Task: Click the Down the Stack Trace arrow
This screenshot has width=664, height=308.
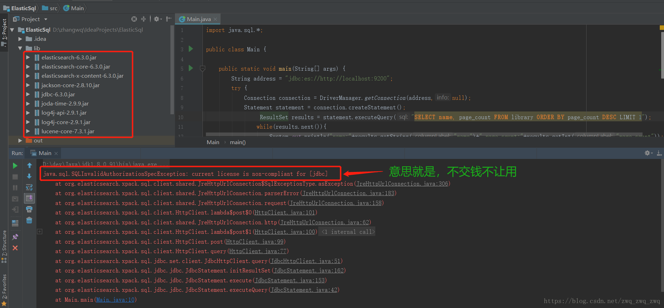Action: [x=30, y=177]
